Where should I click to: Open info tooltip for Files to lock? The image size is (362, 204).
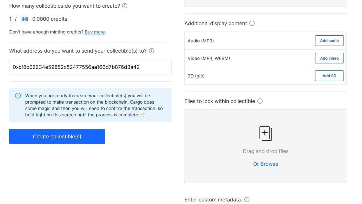[260, 101]
